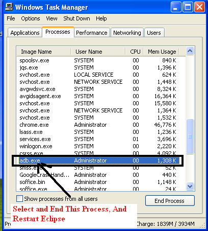Screen dimensions: 208x231
Task: Open the Users tab
Action: point(154,33)
